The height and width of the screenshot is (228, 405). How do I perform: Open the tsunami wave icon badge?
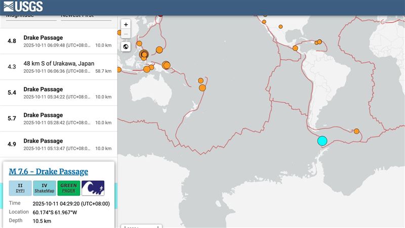(x=93, y=188)
